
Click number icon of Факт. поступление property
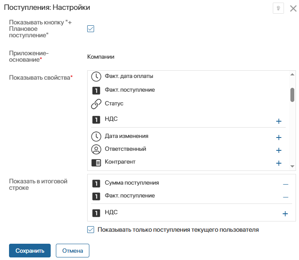[96, 90]
